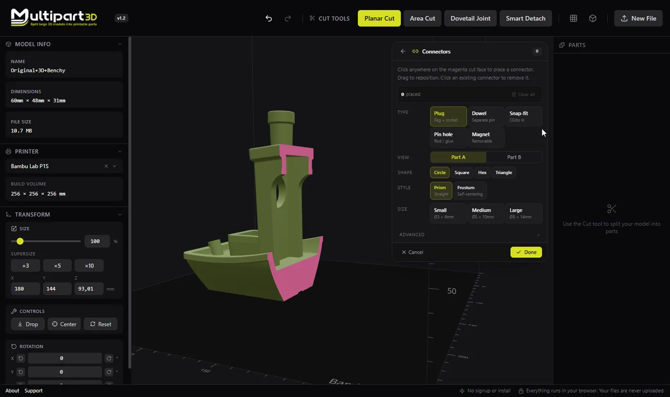This screenshot has height=397, width=670.
Task: Collapse the Model Info section
Action: (x=120, y=44)
